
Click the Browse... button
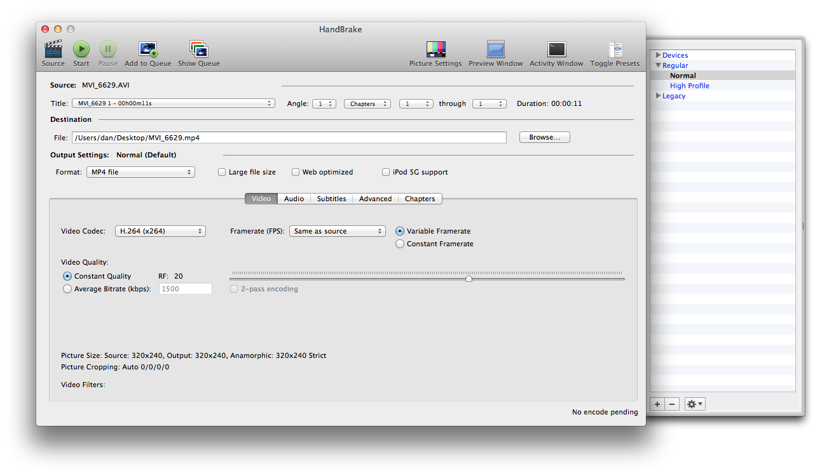click(x=545, y=137)
